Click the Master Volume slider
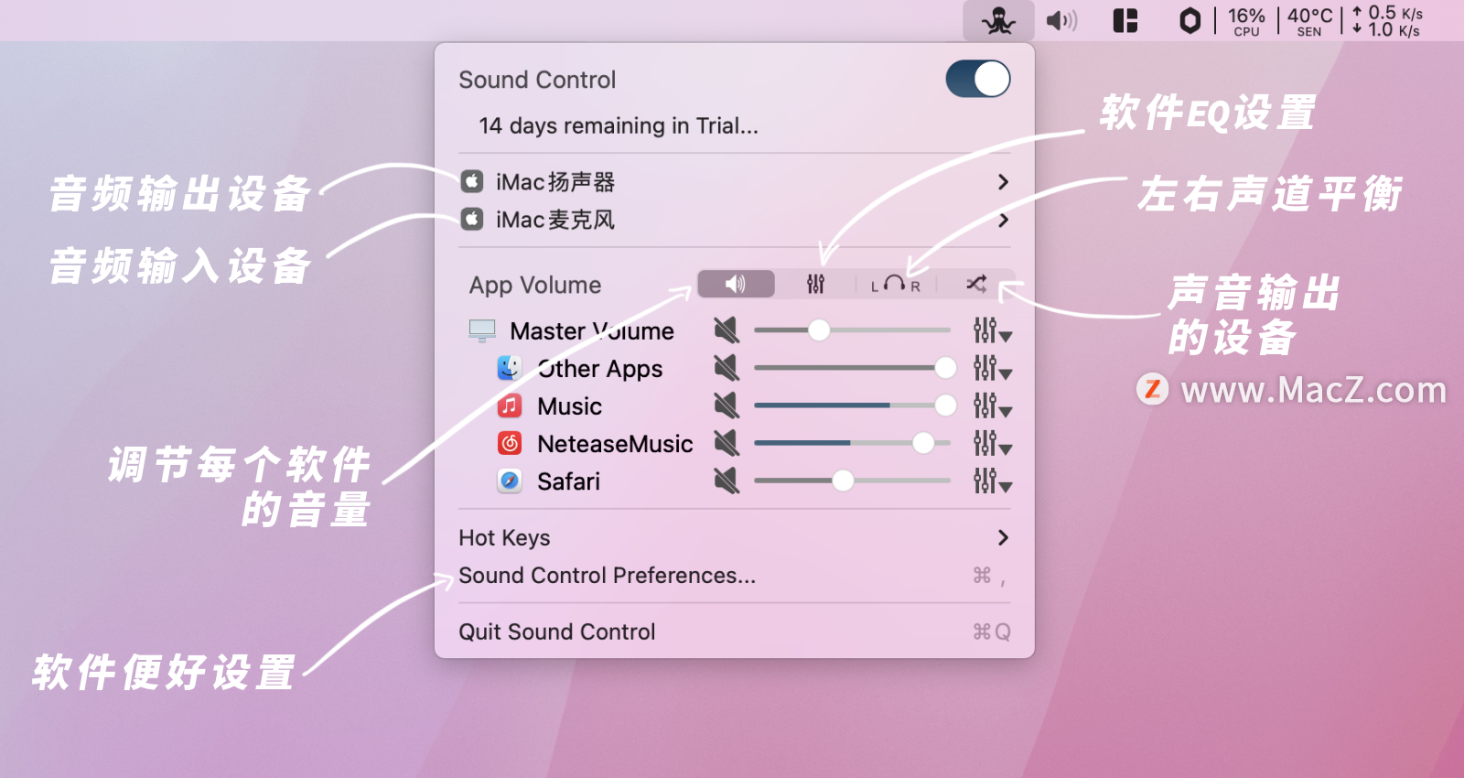 click(x=853, y=330)
